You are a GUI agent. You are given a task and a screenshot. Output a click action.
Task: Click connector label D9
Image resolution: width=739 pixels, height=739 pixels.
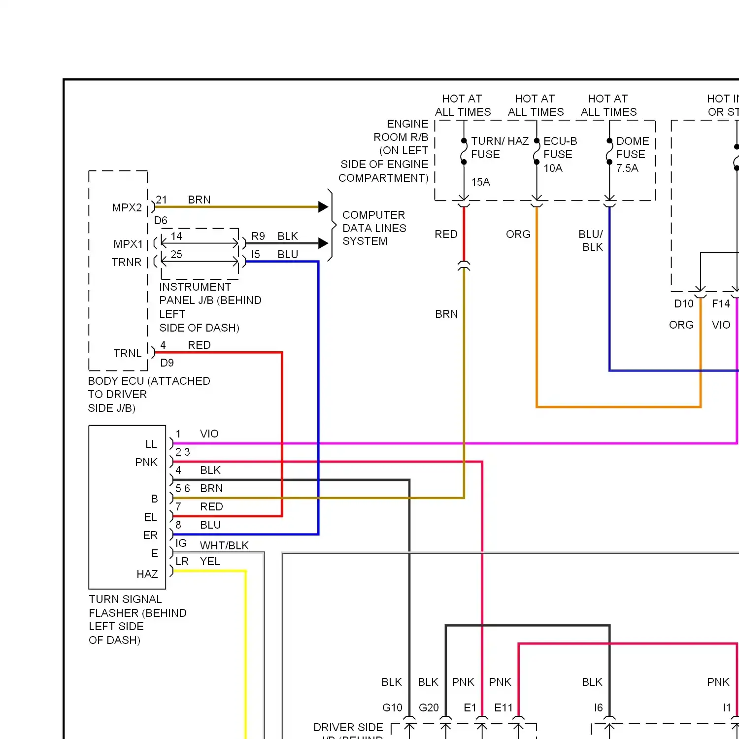[x=167, y=363]
